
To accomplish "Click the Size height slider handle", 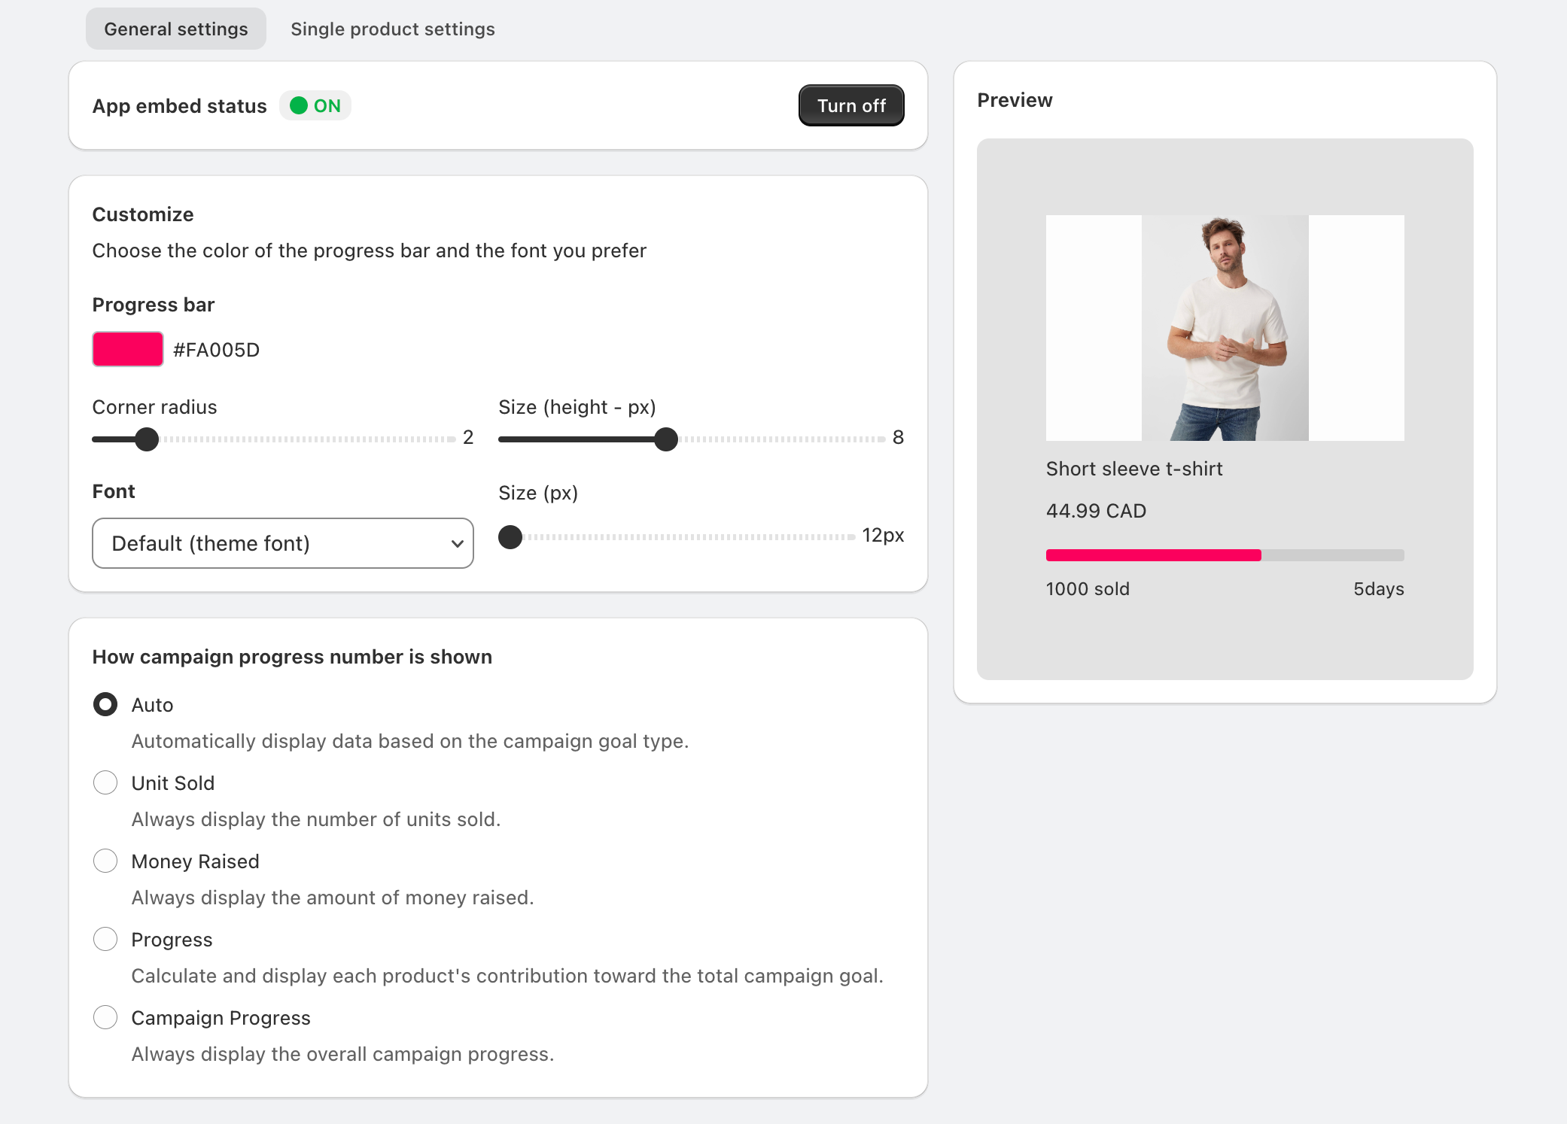I will [x=666, y=439].
